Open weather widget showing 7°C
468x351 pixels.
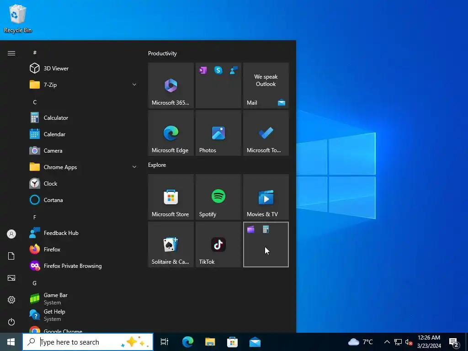point(361,342)
